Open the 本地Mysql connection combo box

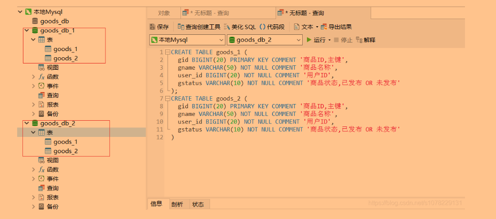pos(187,40)
